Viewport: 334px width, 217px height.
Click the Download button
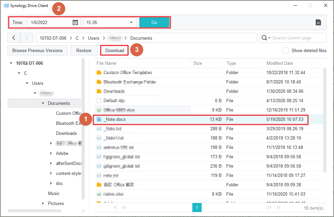coord(114,50)
